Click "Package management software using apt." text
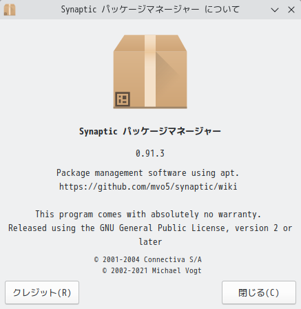This screenshot has height=309, width=301. click(x=148, y=173)
